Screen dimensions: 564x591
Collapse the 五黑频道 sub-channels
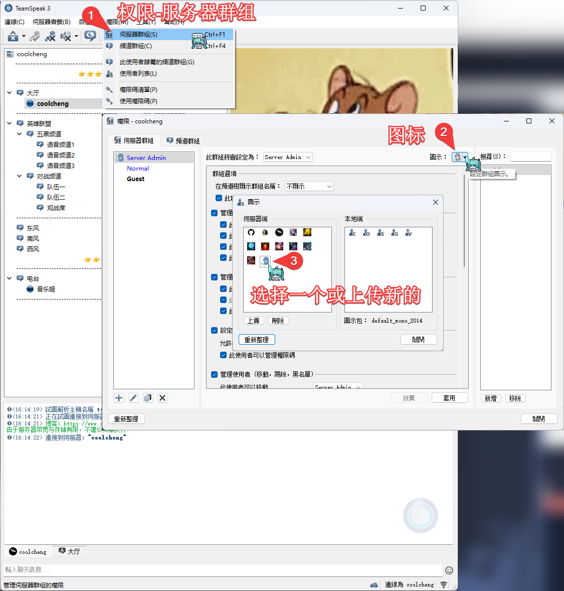point(19,134)
